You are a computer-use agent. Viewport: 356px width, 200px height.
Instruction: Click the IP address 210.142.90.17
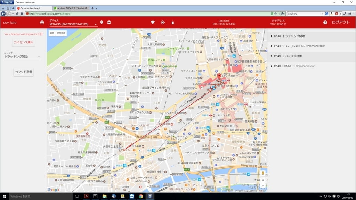[x=278, y=24]
